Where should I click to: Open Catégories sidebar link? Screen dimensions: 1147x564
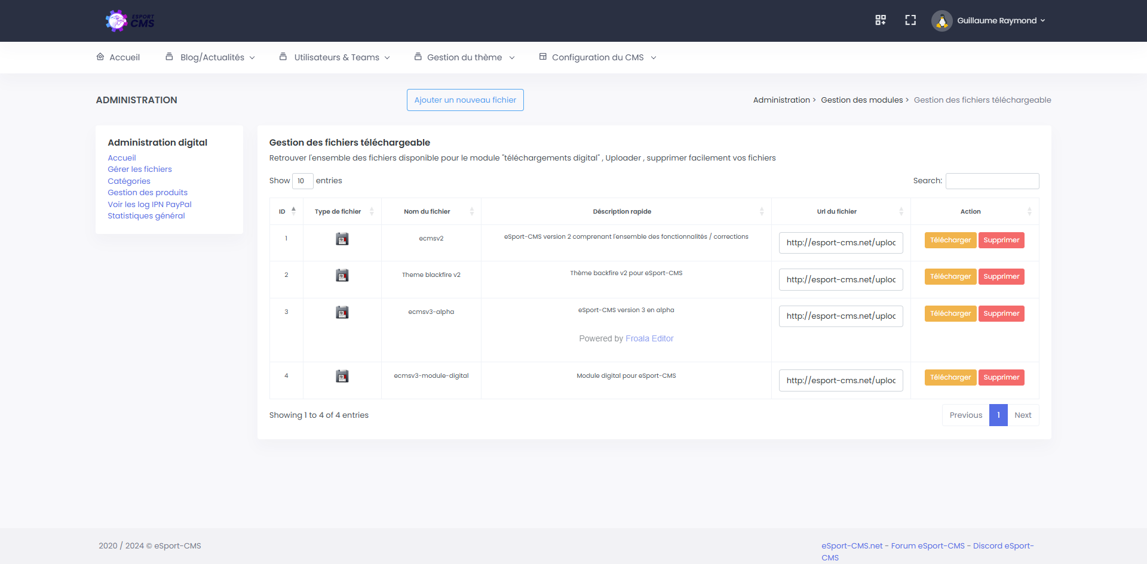129,181
